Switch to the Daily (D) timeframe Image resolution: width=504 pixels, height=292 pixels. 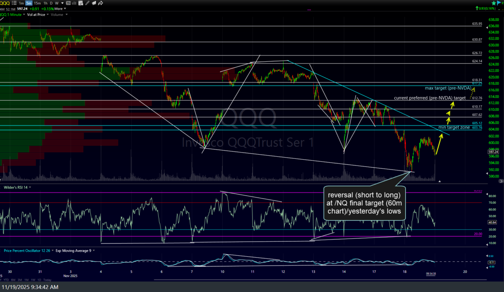[x=51, y=3]
